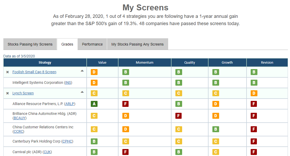Click Brilliance China's F Quality grade badge
290x156 pixels.
coord(179,116)
